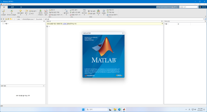Click the taskbar search box
This screenshot has width=207, height=112.
(97, 110)
